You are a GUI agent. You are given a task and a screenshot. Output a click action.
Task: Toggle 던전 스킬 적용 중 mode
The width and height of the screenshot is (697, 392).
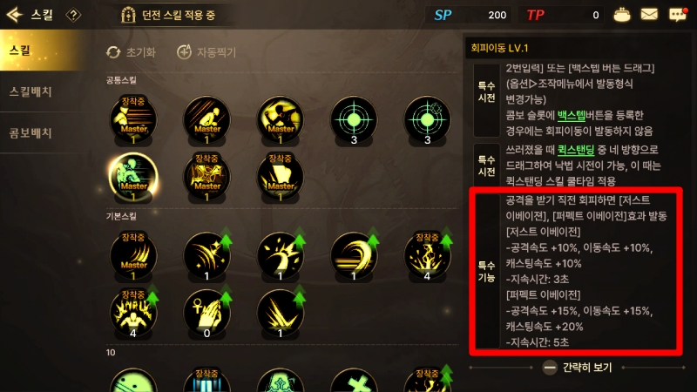point(168,15)
